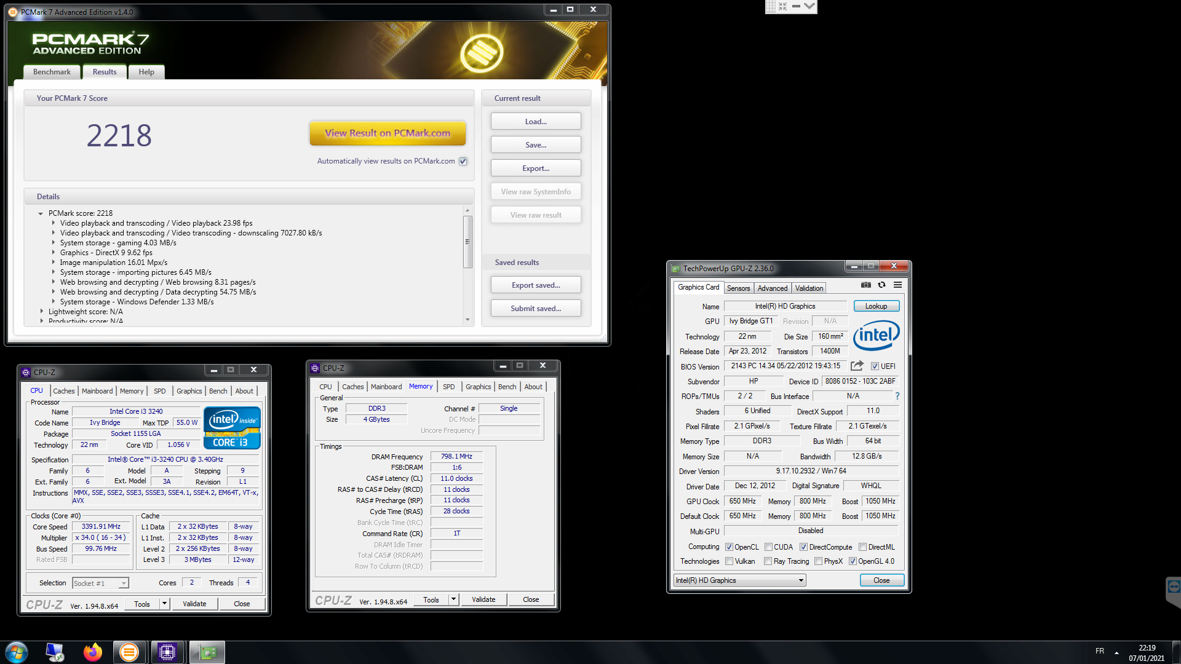Image resolution: width=1181 pixels, height=664 pixels.
Task: Click the details list scrollbar thumb
Action: pos(467,241)
